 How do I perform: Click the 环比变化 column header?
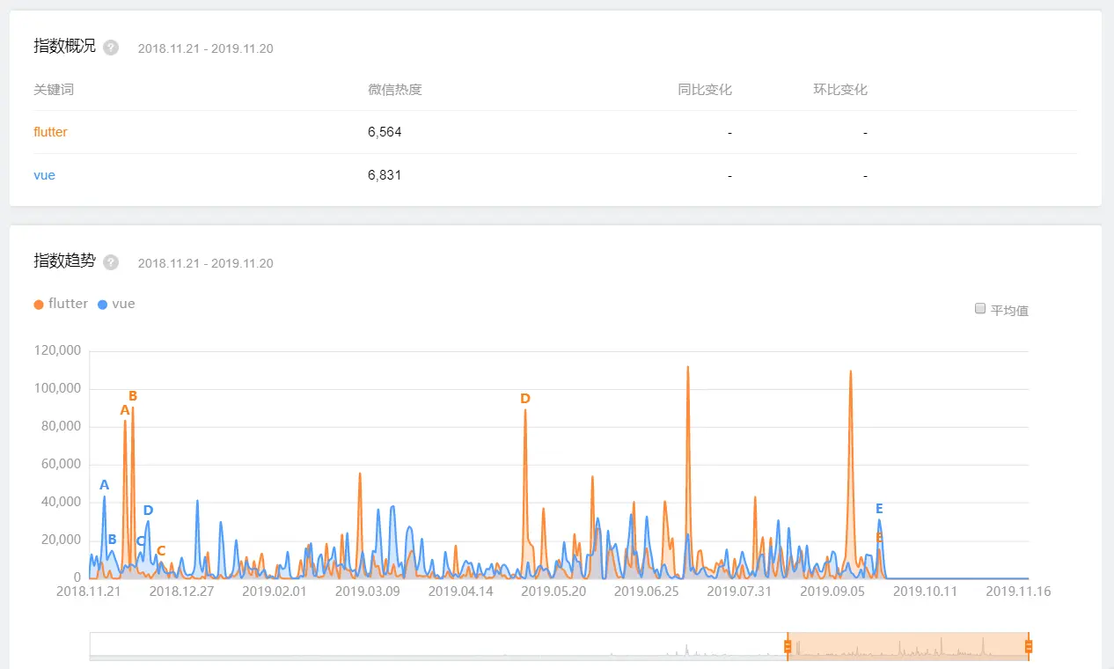(x=840, y=90)
